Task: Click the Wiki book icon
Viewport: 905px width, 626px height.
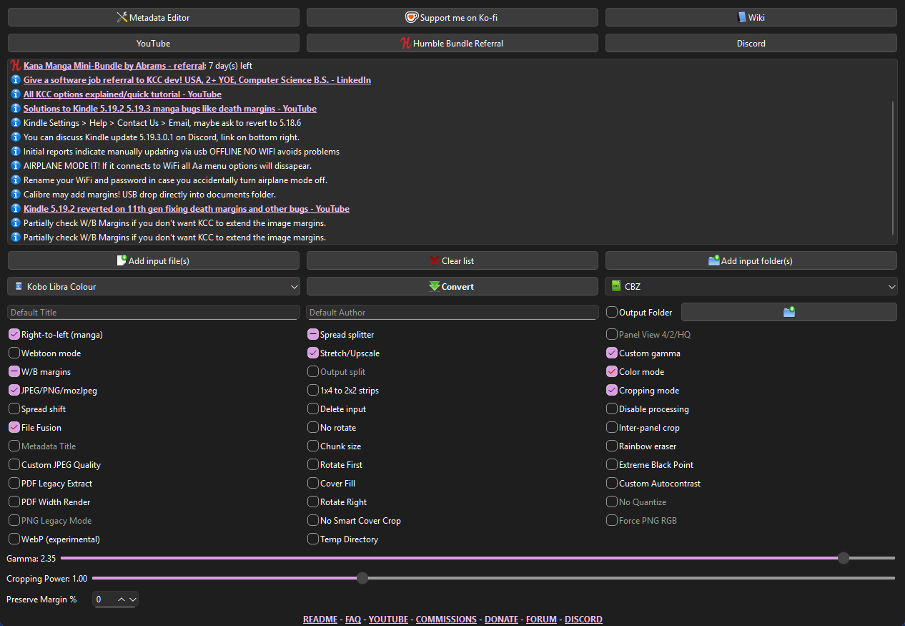Action: pyautogui.click(x=742, y=17)
